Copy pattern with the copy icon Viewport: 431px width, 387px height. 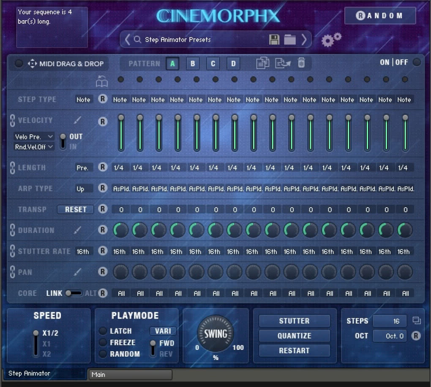coord(263,63)
